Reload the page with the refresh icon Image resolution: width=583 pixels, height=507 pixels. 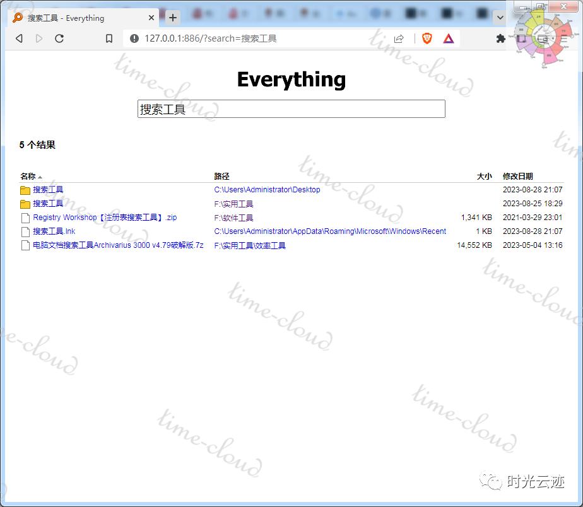point(59,38)
